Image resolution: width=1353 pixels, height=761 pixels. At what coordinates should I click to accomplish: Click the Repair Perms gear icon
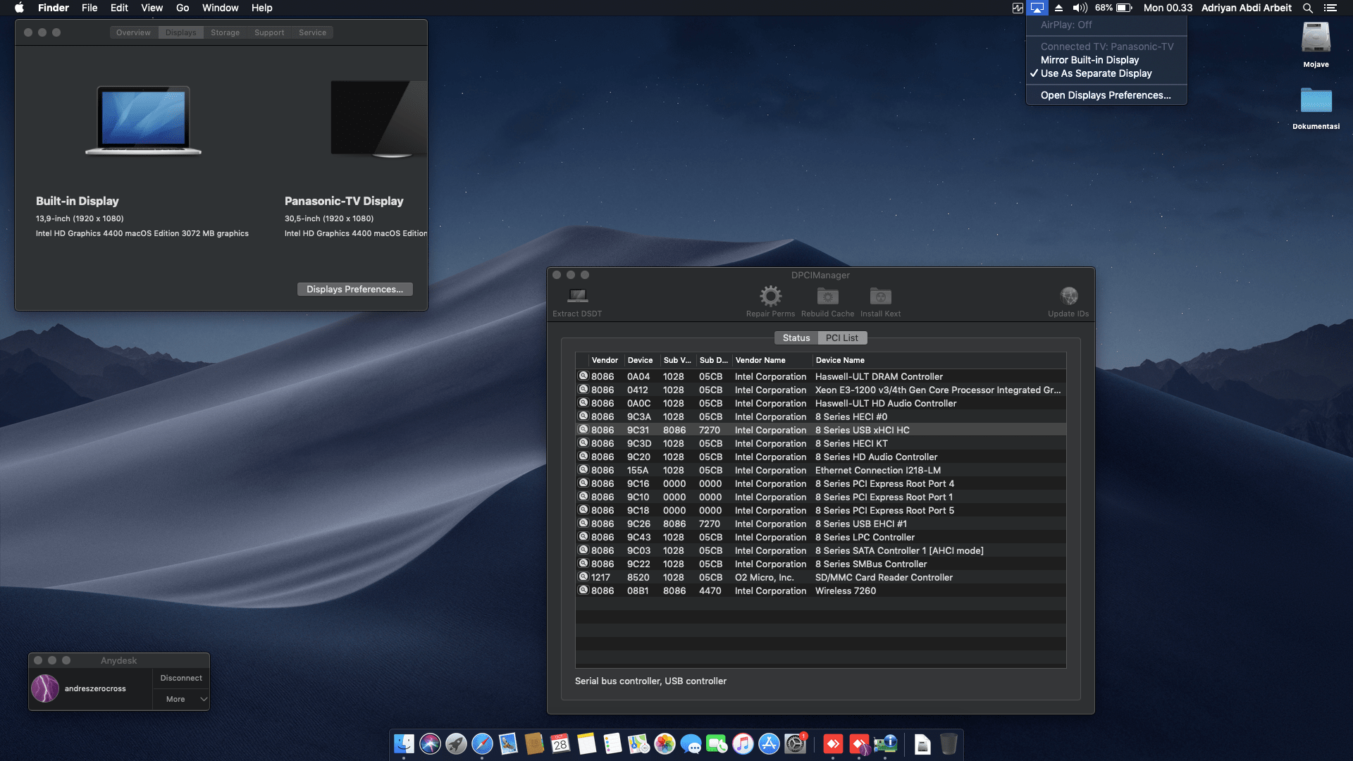pyautogui.click(x=770, y=296)
